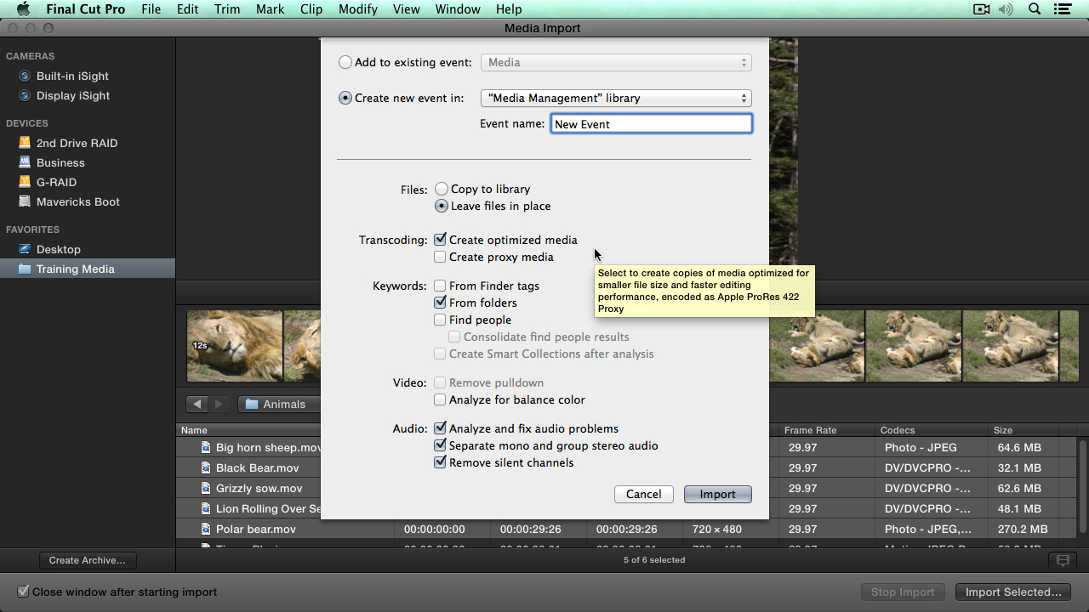Click the Desktop favorite icon

pos(25,249)
